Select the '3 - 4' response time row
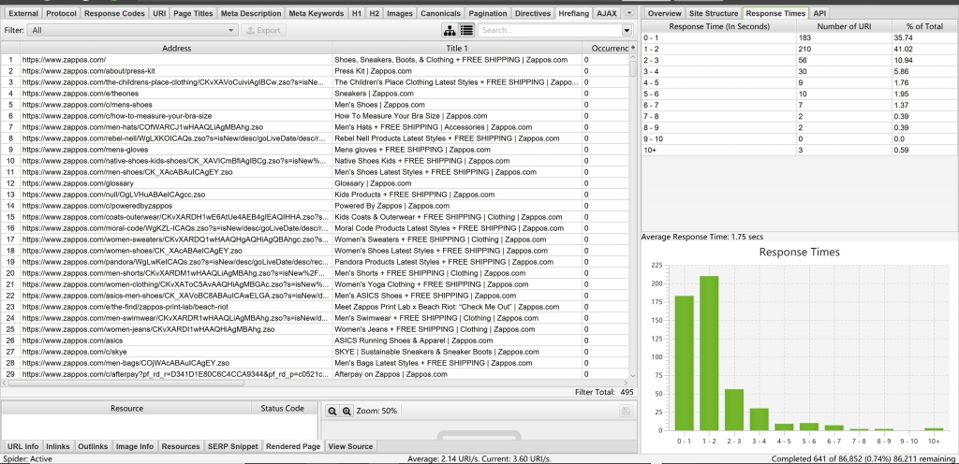The width and height of the screenshot is (959, 464). click(800, 71)
